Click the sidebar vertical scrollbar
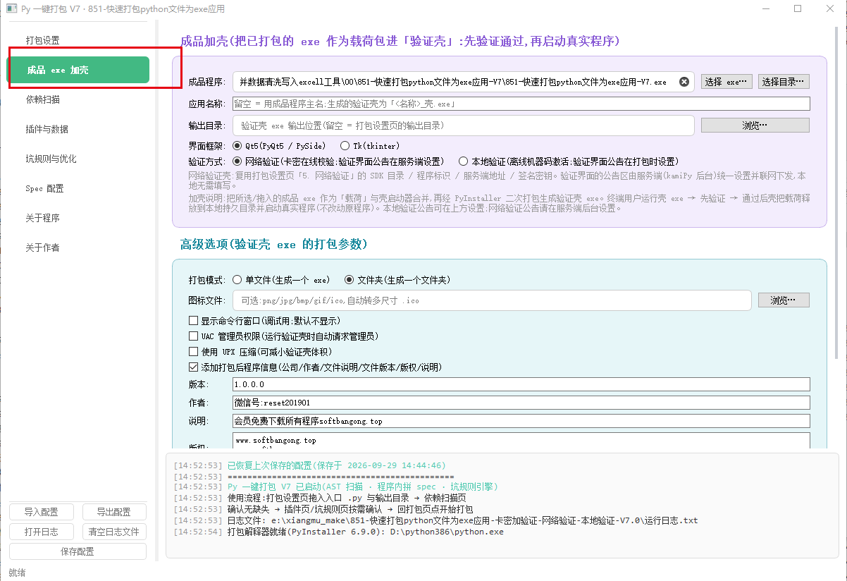The image size is (847, 581). 156,291
